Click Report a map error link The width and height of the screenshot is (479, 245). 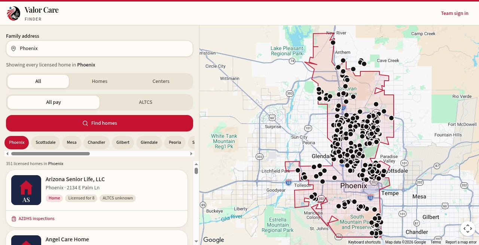click(461, 242)
